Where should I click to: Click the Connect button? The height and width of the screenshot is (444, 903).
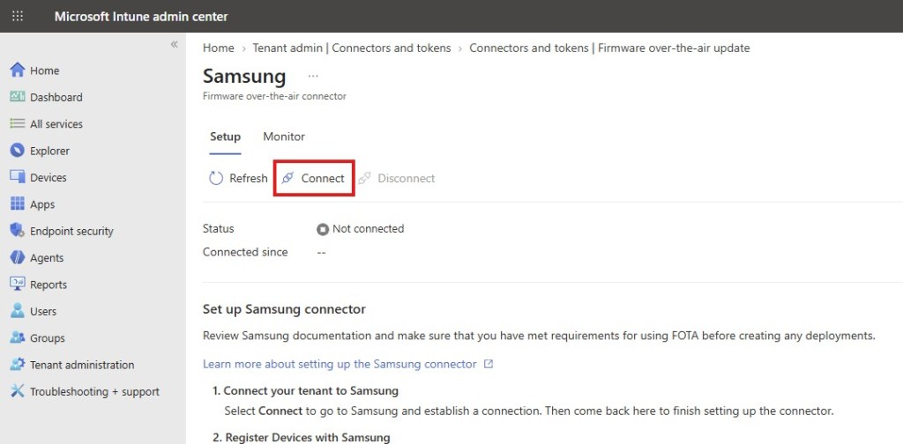coord(314,178)
